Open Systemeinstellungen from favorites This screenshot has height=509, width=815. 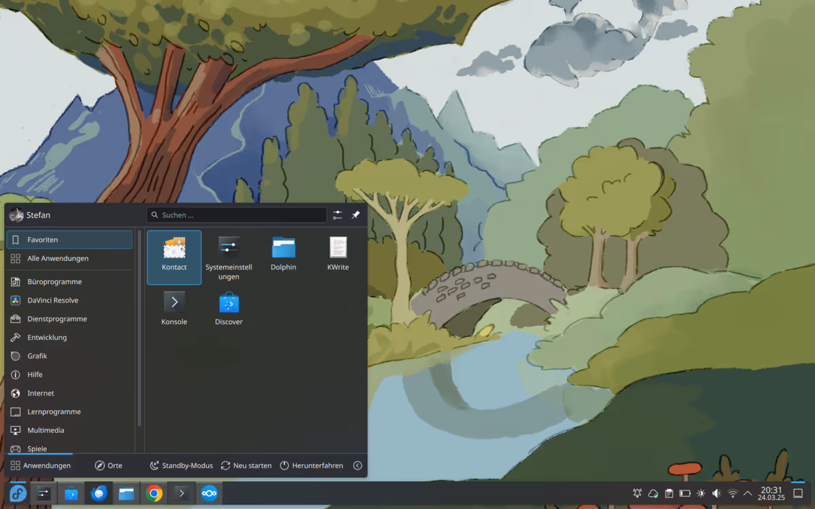229,256
